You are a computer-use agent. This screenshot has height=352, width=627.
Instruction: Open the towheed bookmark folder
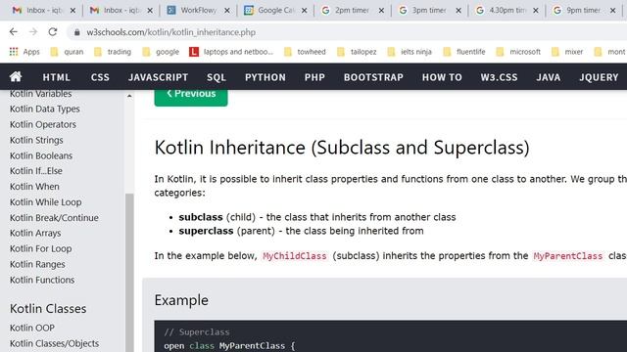click(305, 52)
